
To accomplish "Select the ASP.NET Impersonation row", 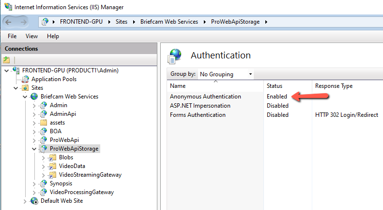I will [275, 106].
